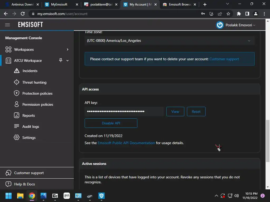Viewport: 270px width, 202px height.
Task: Click the share page icon in address bar
Action: [x=220, y=14]
